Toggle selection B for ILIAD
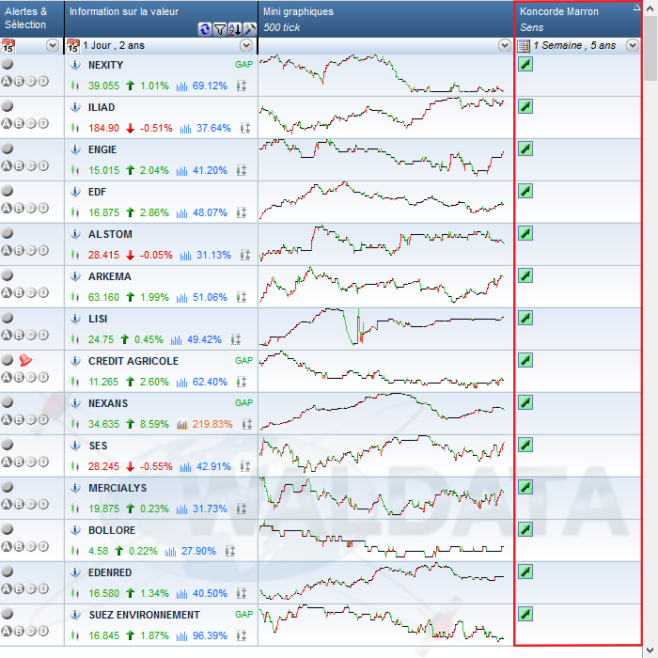This screenshot has width=658, height=658. tap(19, 124)
